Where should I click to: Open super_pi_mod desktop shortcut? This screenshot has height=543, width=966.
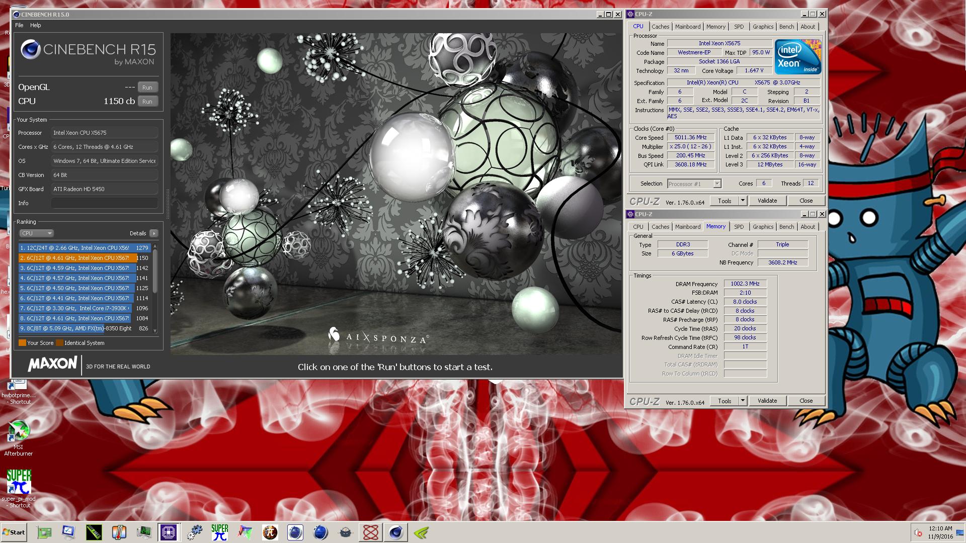[19, 489]
